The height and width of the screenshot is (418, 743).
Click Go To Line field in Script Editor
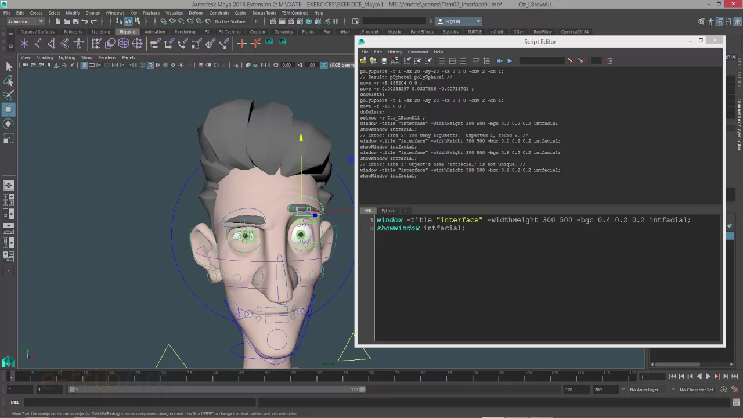tap(596, 60)
